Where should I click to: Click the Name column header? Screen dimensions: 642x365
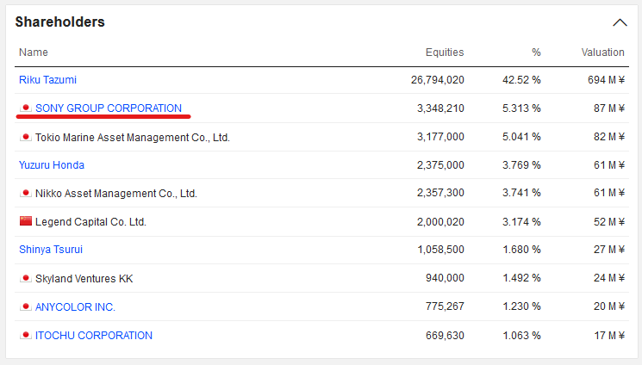[34, 53]
